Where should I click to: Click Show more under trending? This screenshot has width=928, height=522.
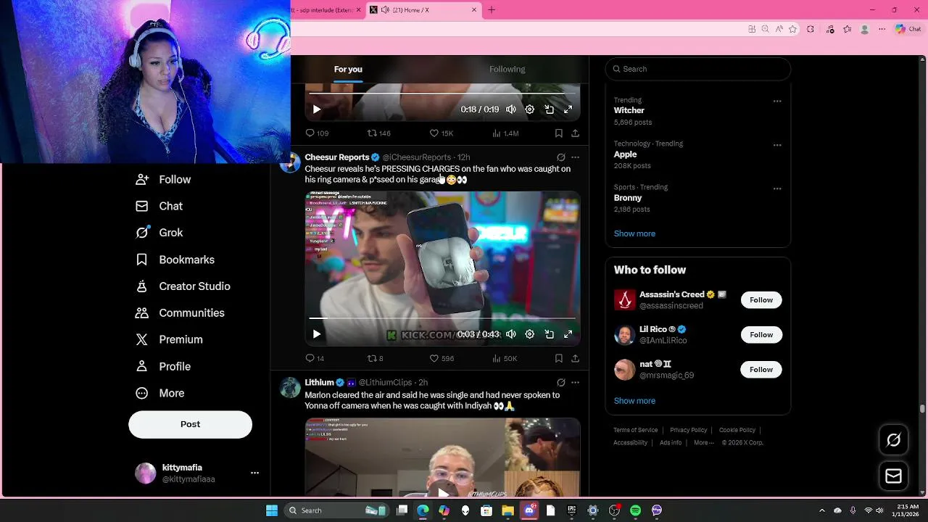coord(634,233)
